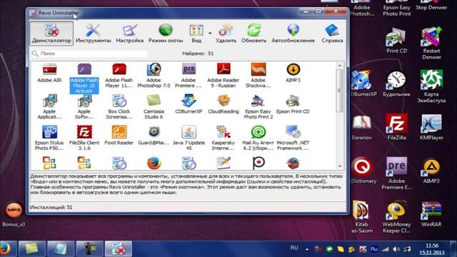Click Обновить to refresh the list

point(254,34)
